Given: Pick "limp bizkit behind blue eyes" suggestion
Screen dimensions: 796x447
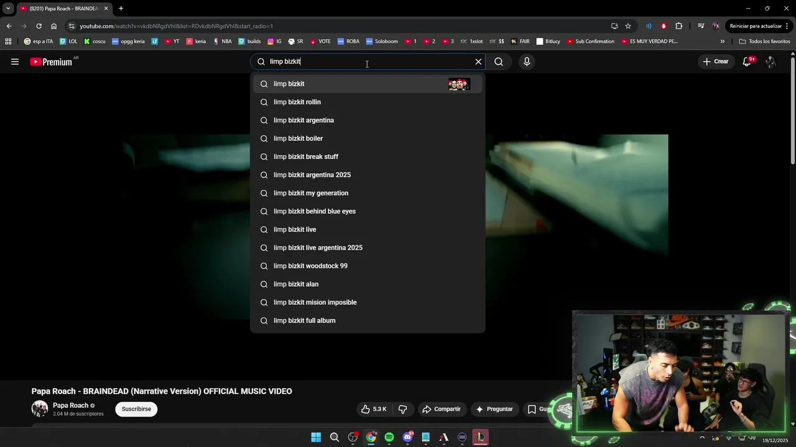Looking at the screenshot, I should pos(368,211).
